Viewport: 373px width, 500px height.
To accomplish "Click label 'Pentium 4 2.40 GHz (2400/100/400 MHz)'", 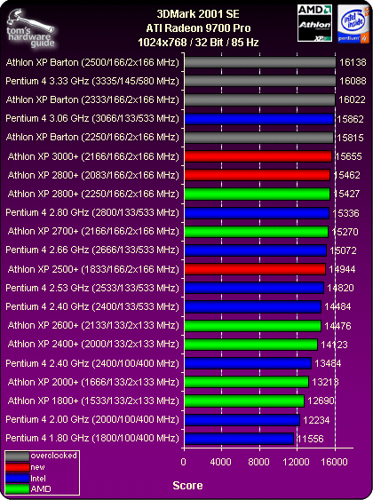I will 92,363.
